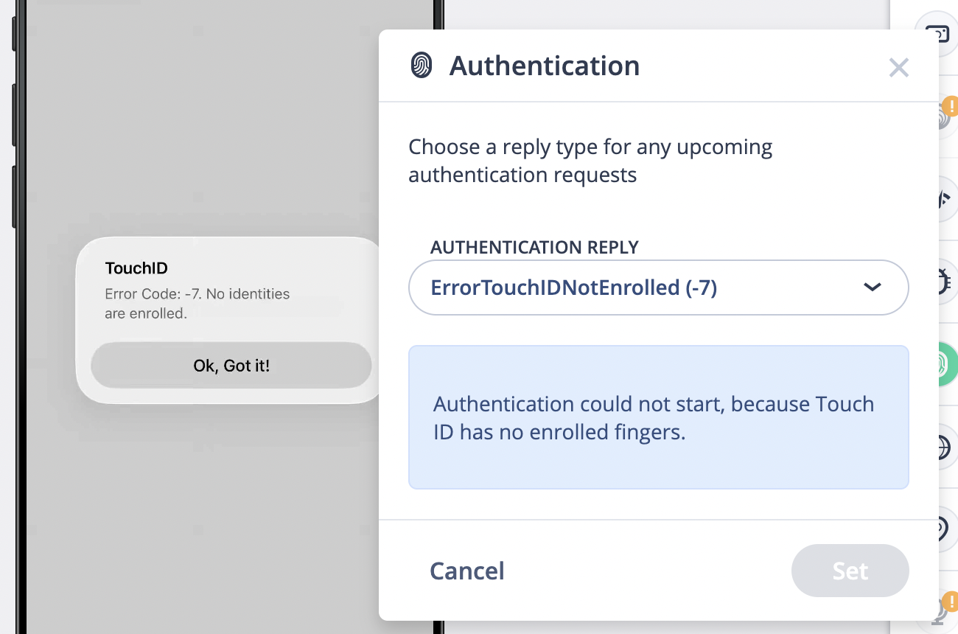The height and width of the screenshot is (634, 958).
Task: Click the gray fingerprint icon with warning badge
Action: click(942, 116)
